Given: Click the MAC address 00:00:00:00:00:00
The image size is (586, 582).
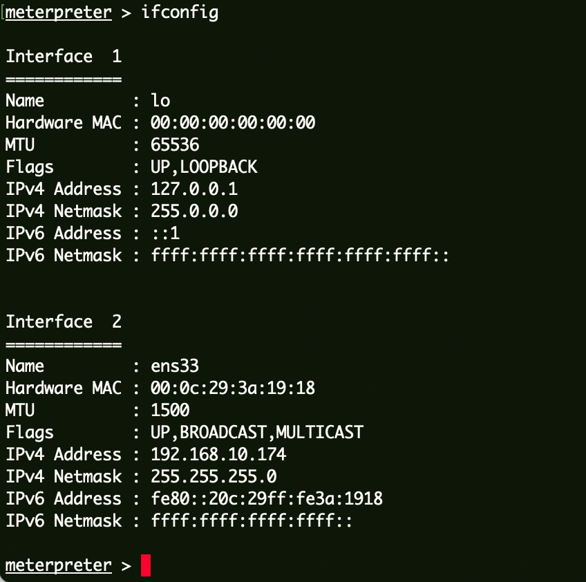Looking at the screenshot, I should 233,123.
